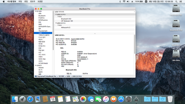185x104 pixels.
Task: Open Wi-Fi status menu in menu bar
Action: click(124, 2)
